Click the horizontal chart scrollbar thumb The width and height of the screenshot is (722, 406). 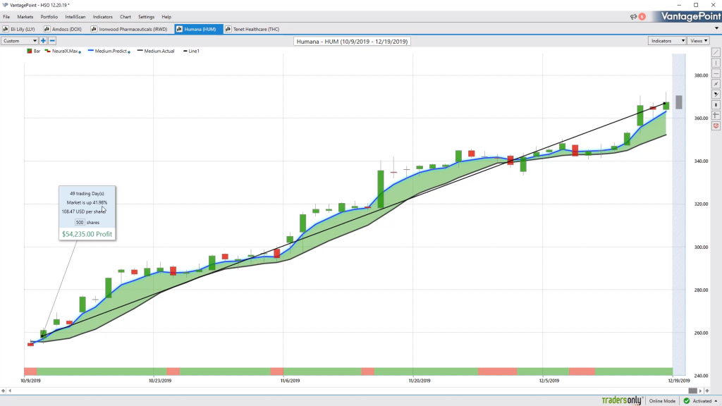[x=692, y=390]
